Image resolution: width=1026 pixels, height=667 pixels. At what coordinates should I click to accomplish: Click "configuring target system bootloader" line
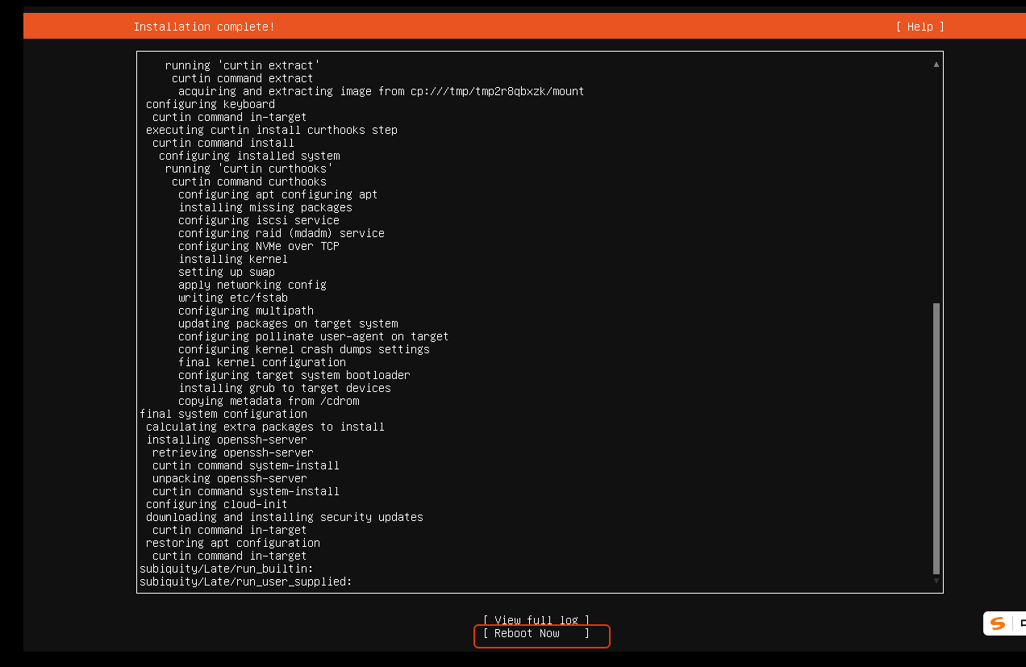pyautogui.click(x=294, y=375)
